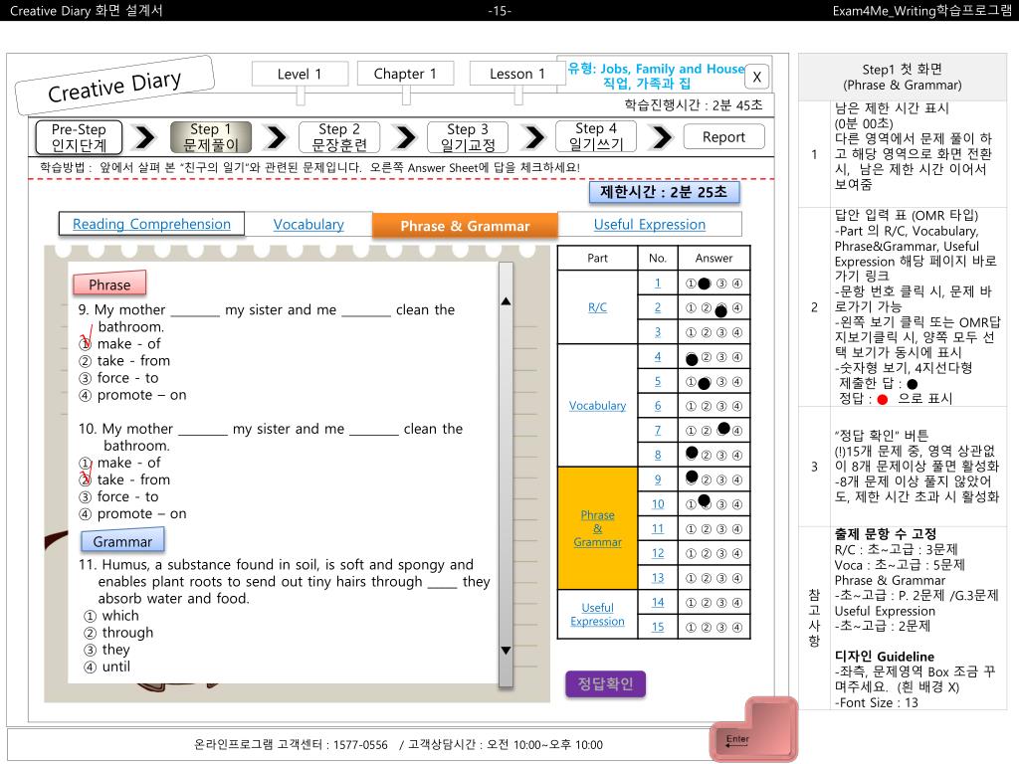Go to question number 15 link
Screen dimensions: 1019x764
coord(658,627)
